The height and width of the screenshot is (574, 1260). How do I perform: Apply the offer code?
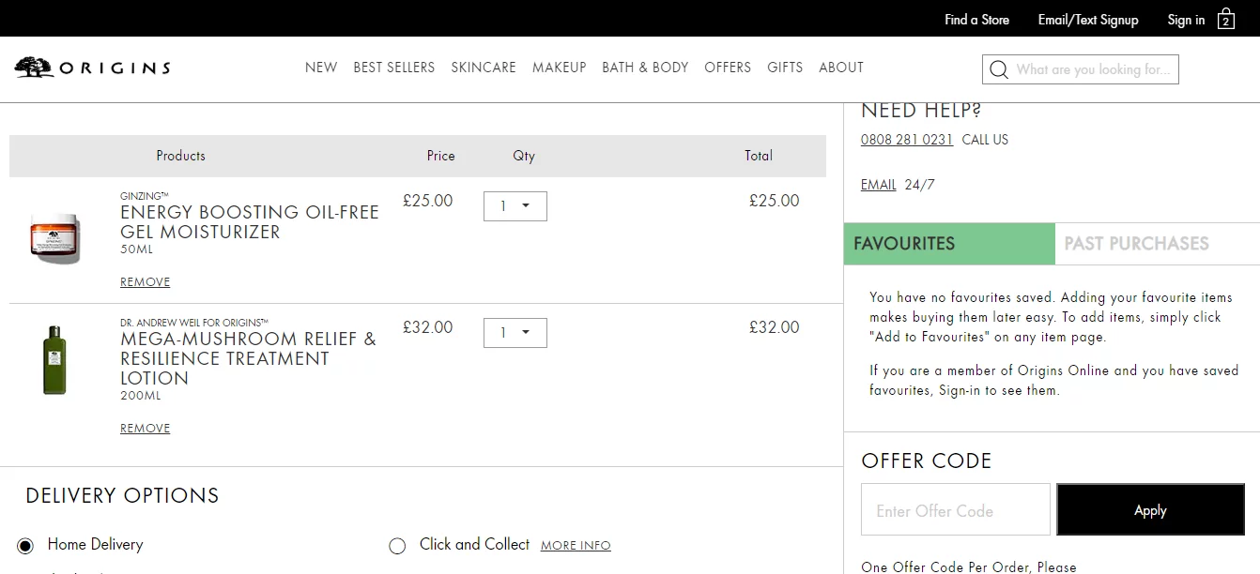point(1150,510)
